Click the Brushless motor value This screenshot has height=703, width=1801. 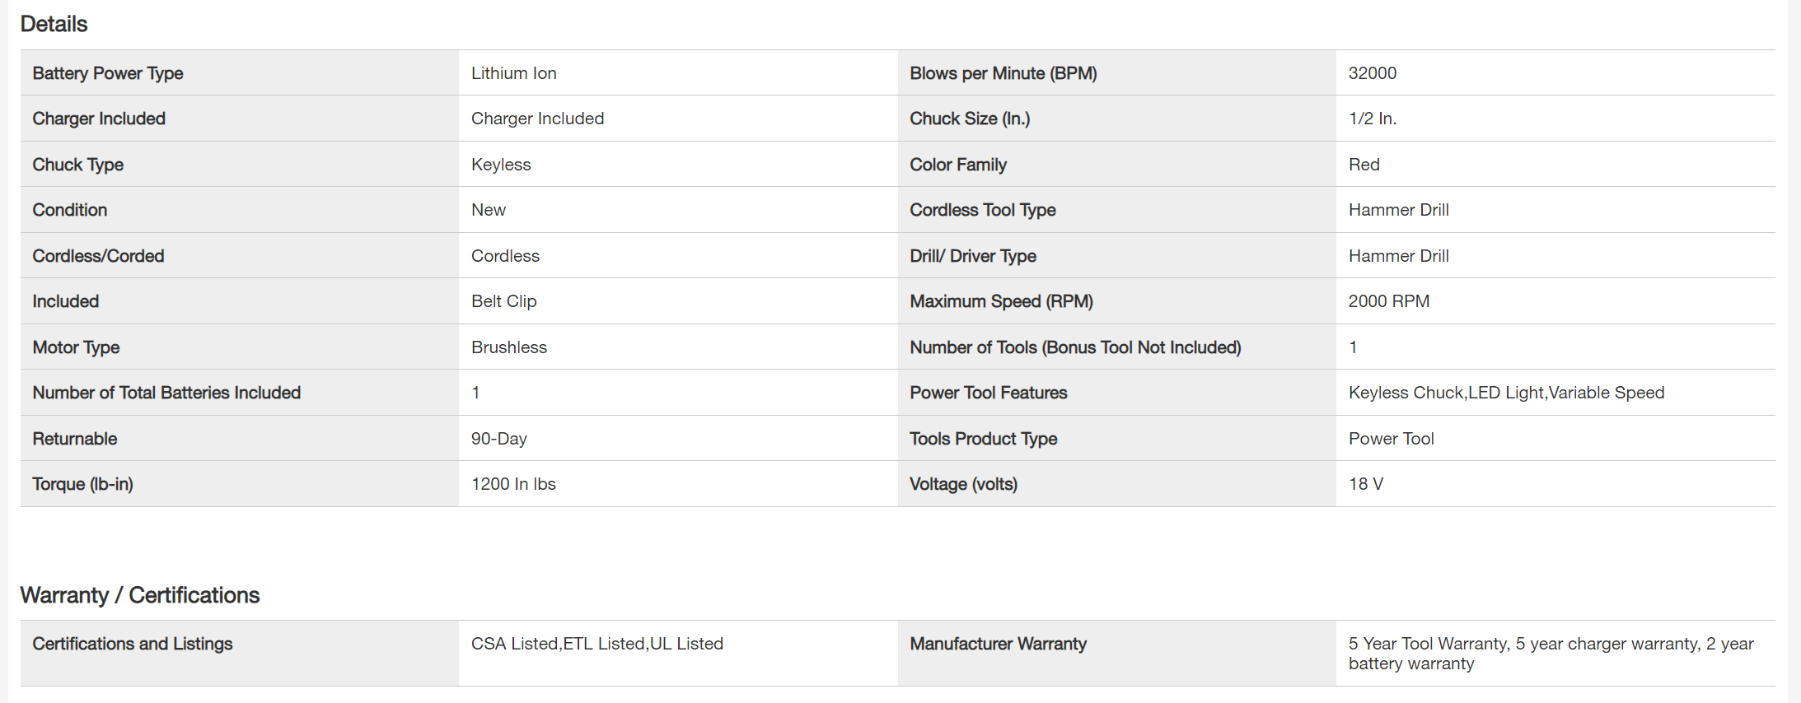point(509,347)
